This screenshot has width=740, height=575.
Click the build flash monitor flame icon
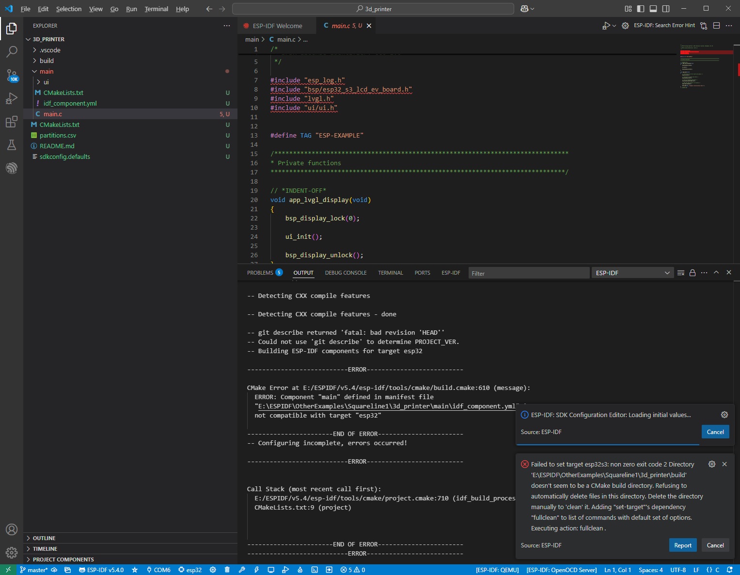[x=300, y=570]
